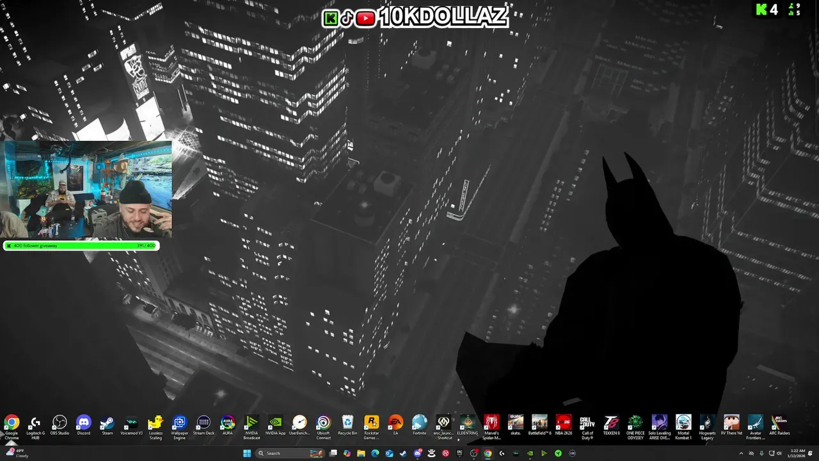The image size is (819, 461).
Task: Select the Lossless Scaling duck icon
Action: (x=155, y=425)
